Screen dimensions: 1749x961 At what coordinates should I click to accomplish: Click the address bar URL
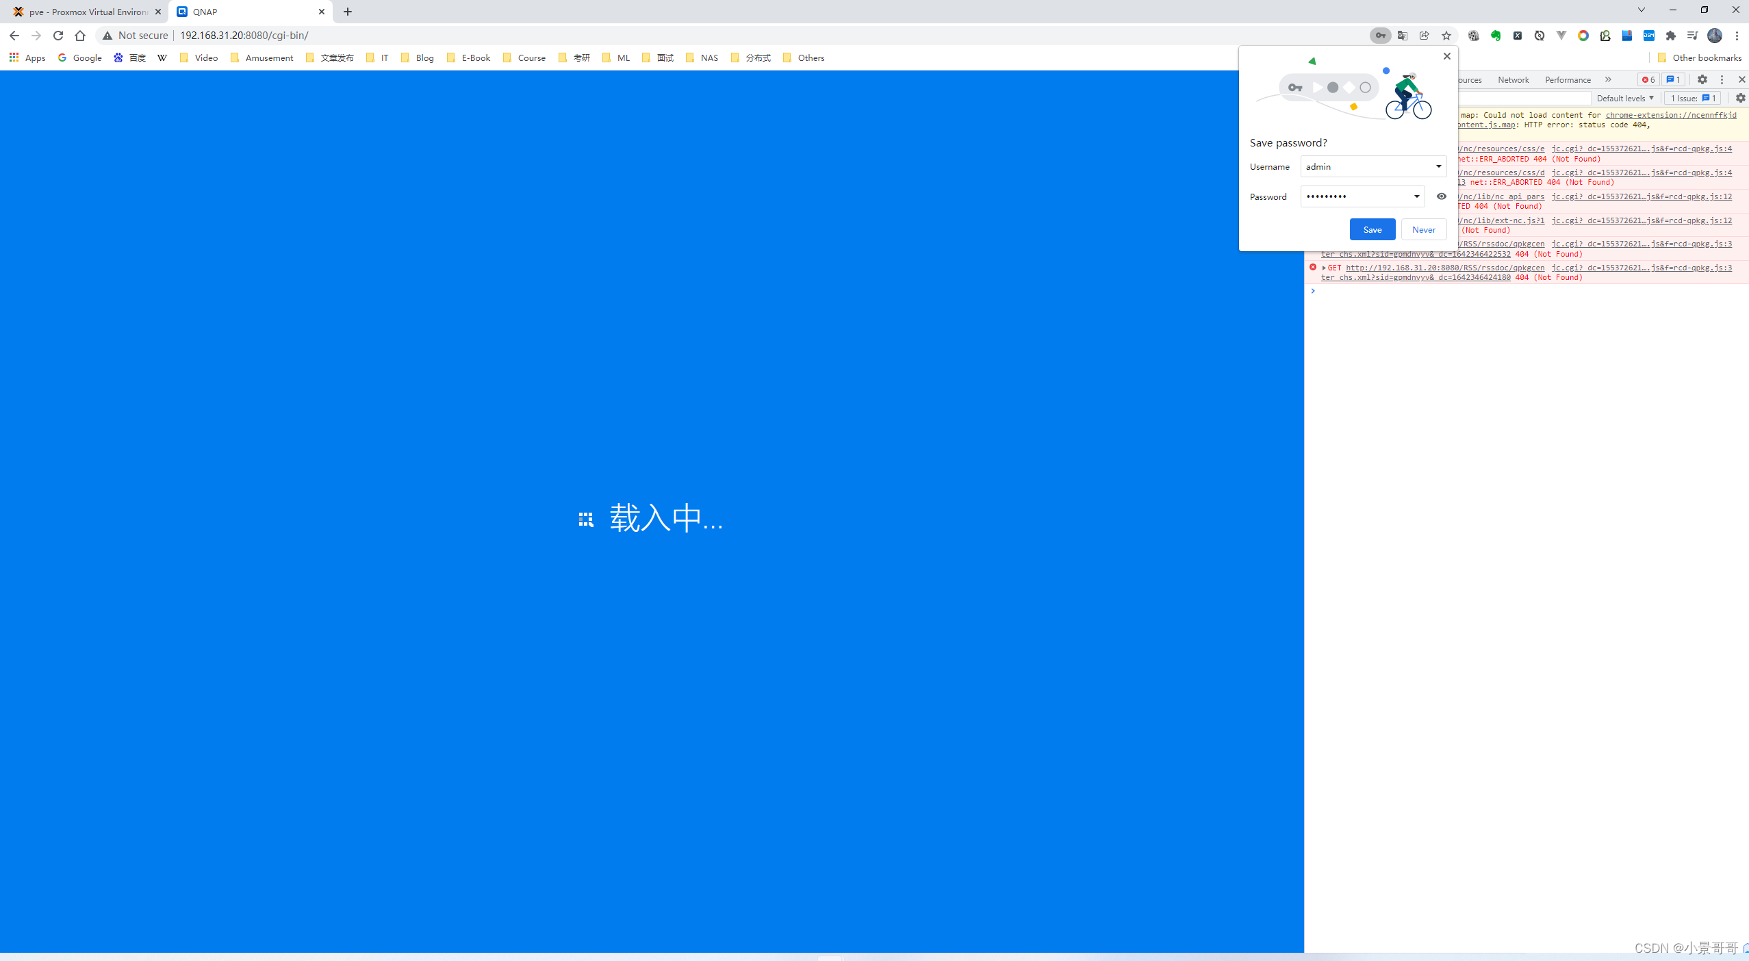tap(244, 36)
